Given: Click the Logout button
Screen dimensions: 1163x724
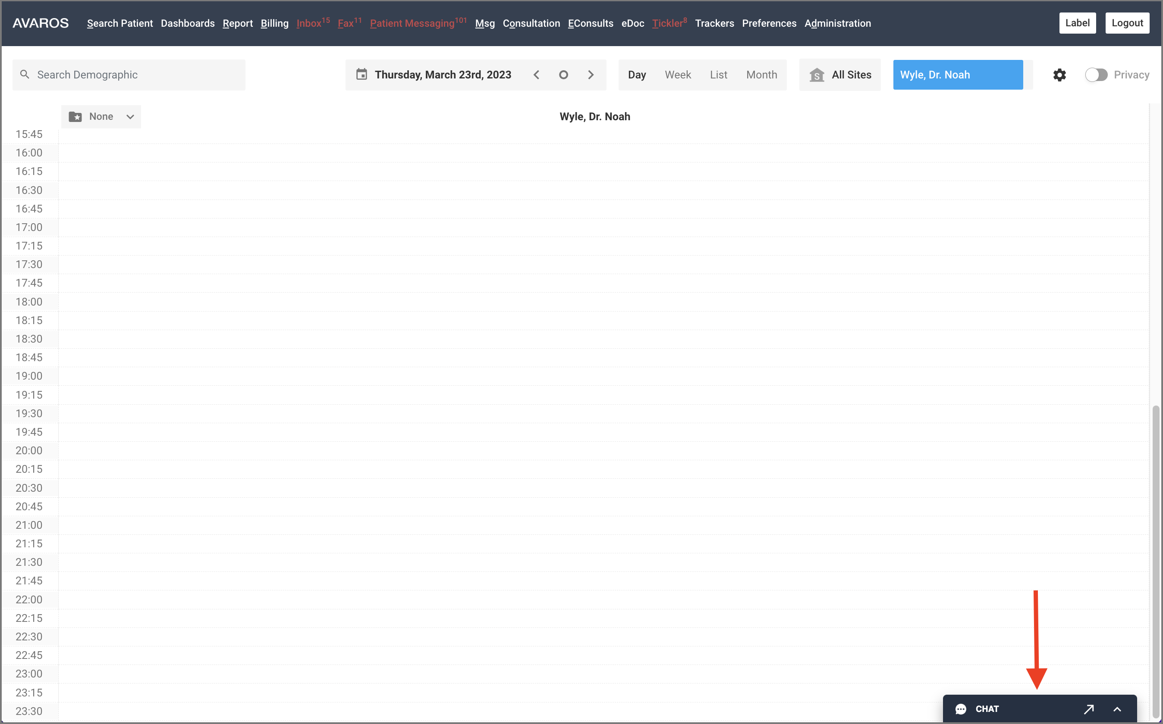Looking at the screenshot, I should (x=1127, y=23).
